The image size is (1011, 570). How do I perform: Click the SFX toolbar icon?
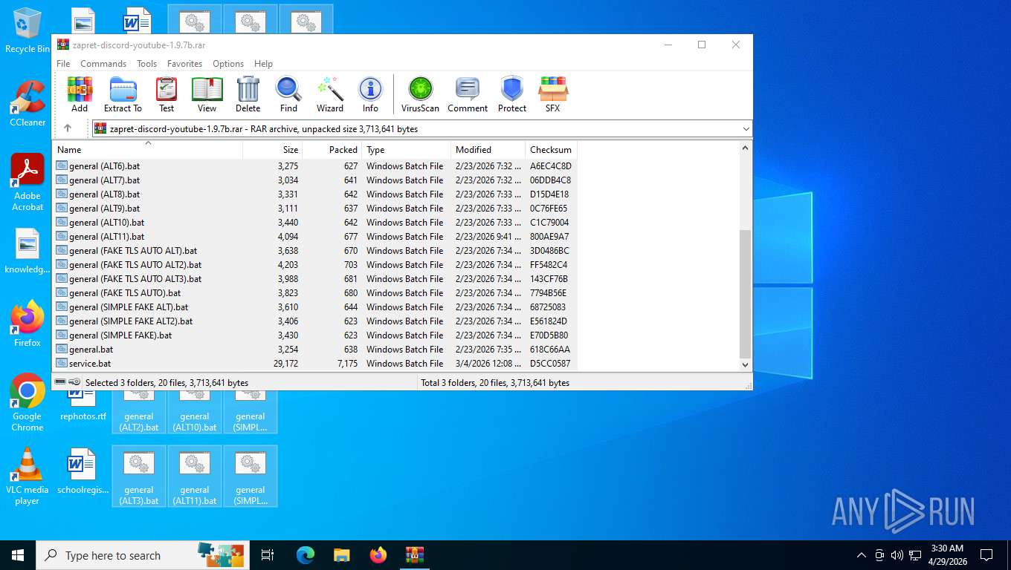[x=553, y=94]
